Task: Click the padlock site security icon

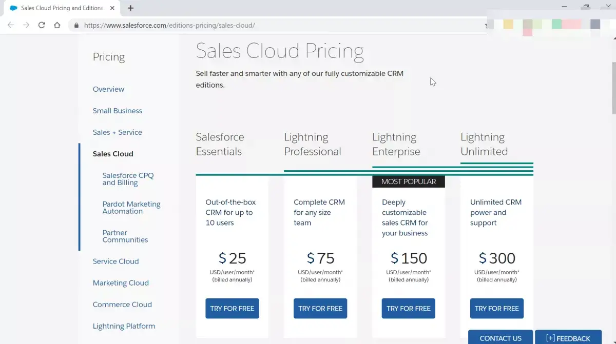Action: tap(76, 25)
